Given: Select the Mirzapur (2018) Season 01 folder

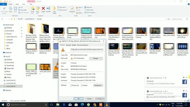Looking at the screenshot, I should pos(31,33).
